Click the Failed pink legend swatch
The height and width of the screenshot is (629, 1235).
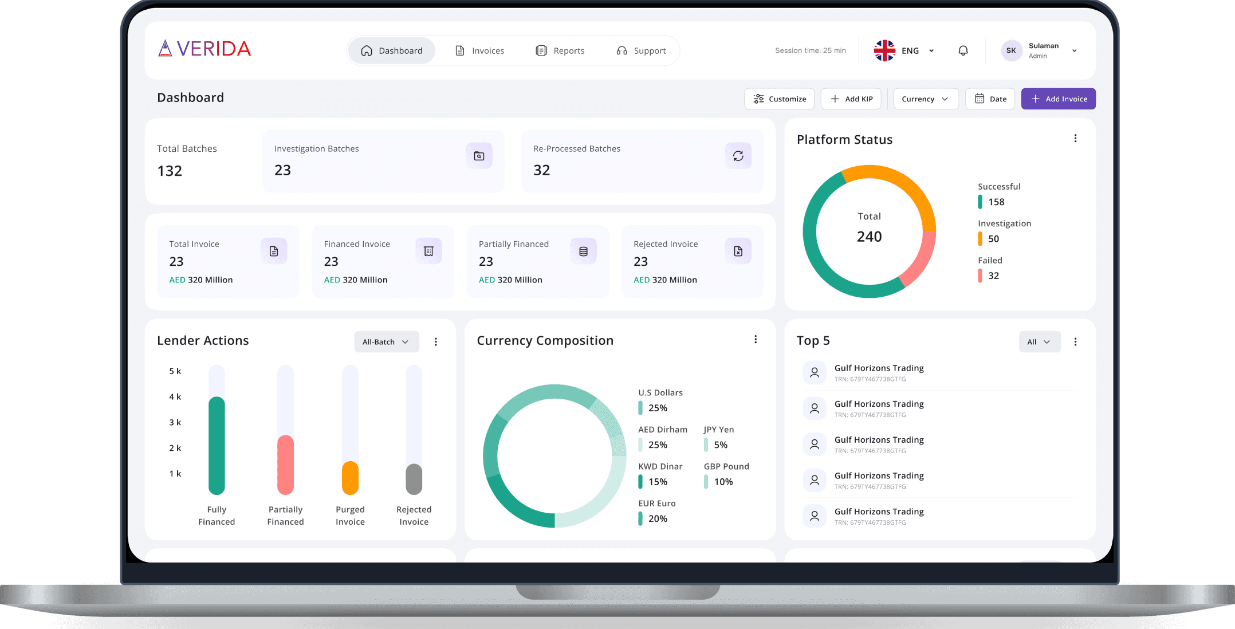[980, 276]
